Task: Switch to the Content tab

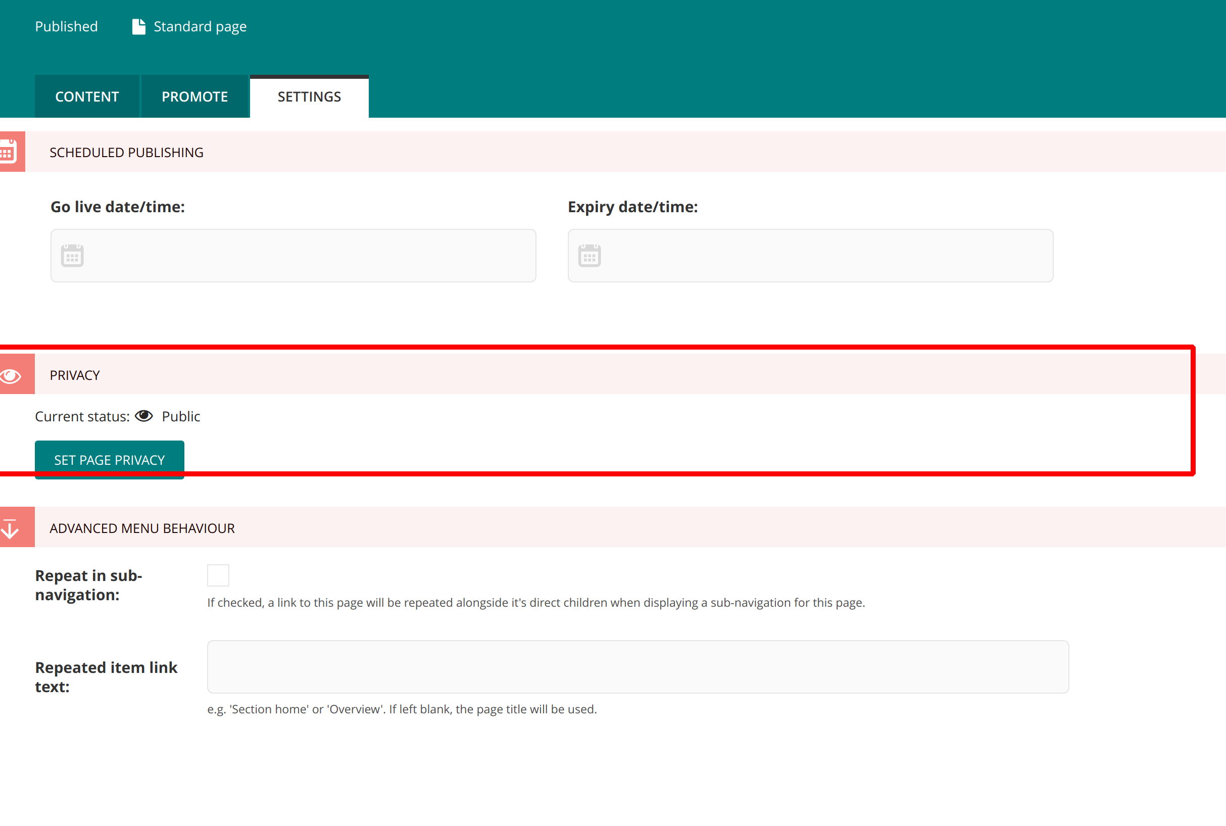Action: pyautogui.click(x=87, y=96)
